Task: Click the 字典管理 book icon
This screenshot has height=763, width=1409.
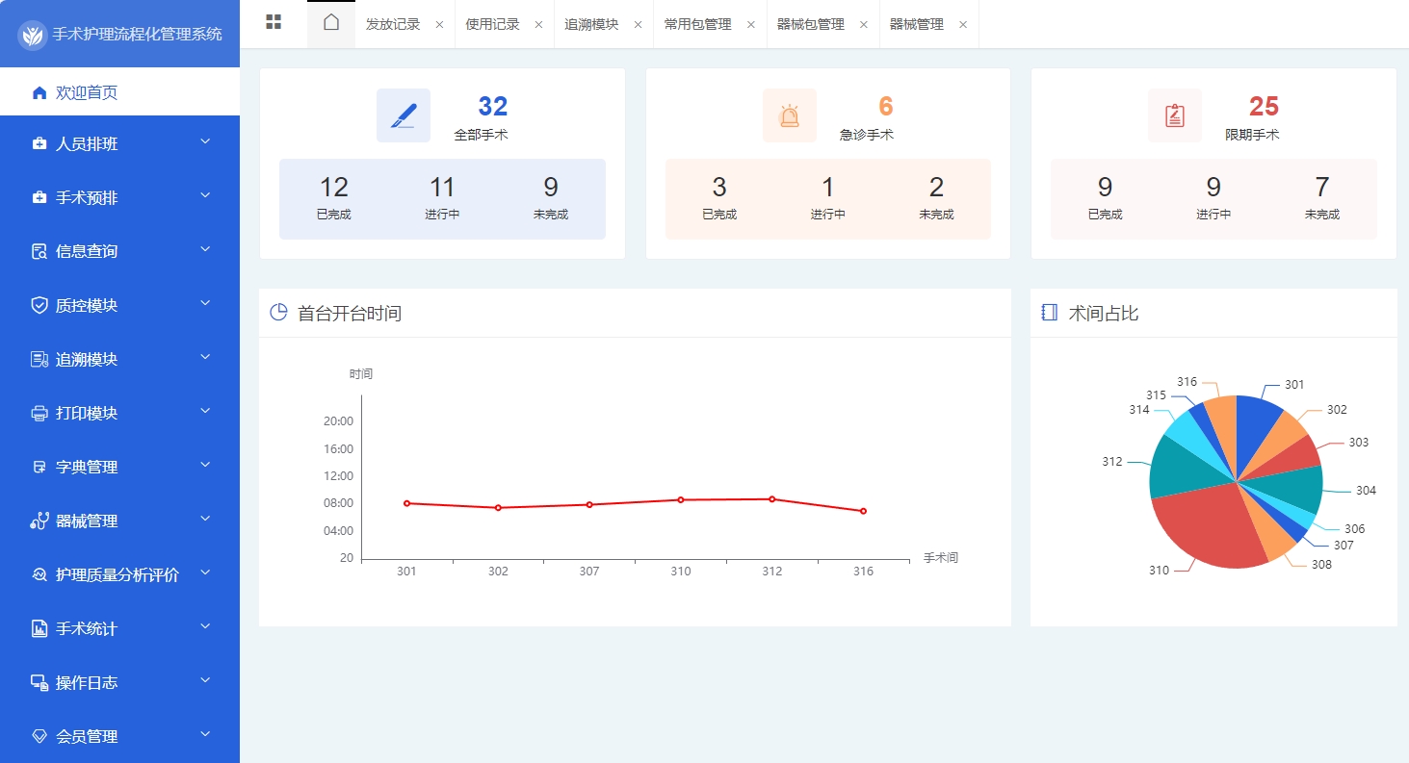Action: 39,468
